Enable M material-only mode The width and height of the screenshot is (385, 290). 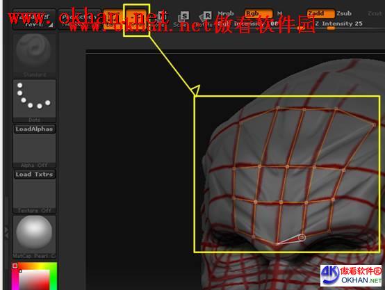pos(279,13)
